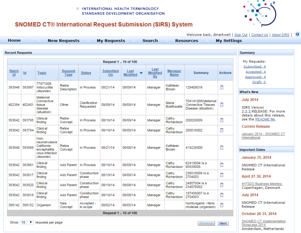Open SNOMED CT Implementation Showcase 2014 link

[264, 223]
